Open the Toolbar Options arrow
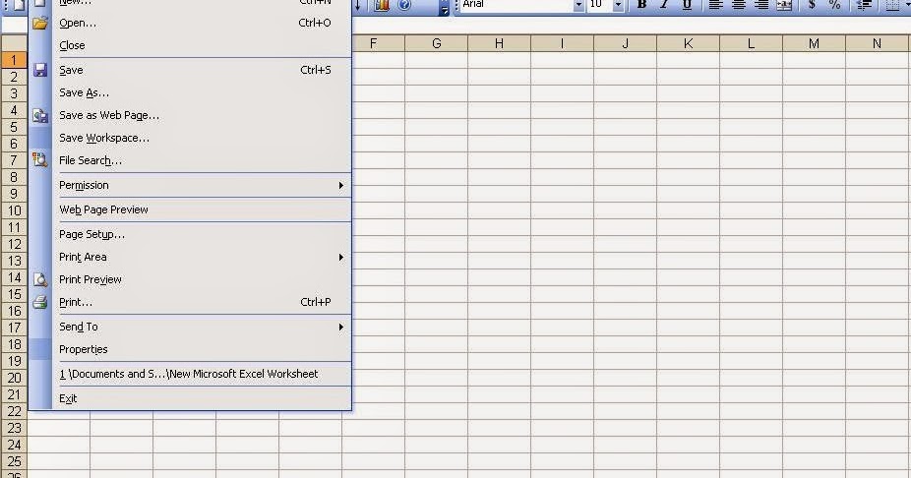This screenshot has width=911, height=478. point(445,8)
